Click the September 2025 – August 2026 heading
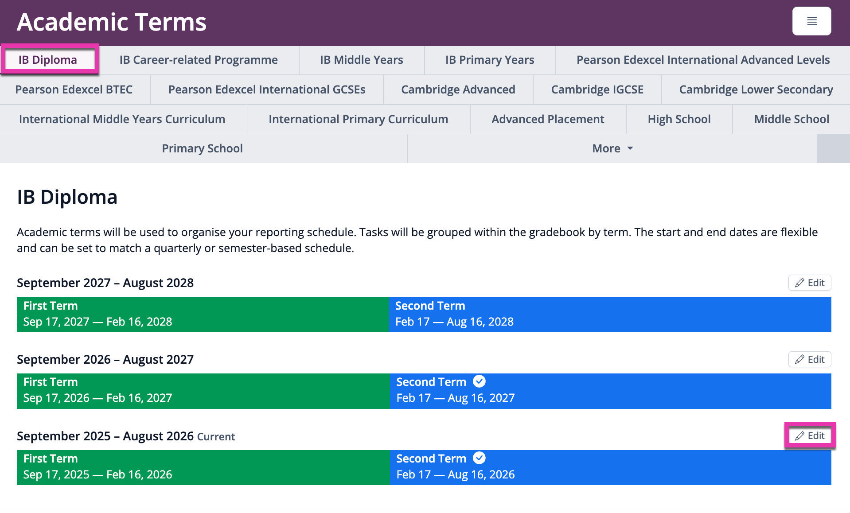 (x=105, y=436)
